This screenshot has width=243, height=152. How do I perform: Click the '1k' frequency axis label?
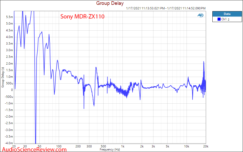(x=123, y=146)
